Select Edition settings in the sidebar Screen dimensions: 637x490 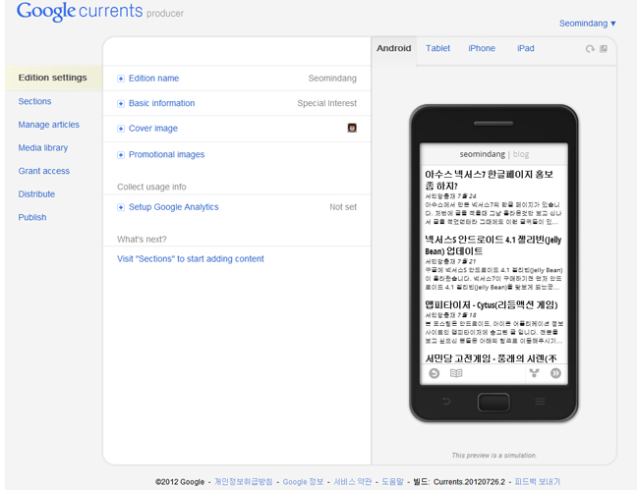52,78
